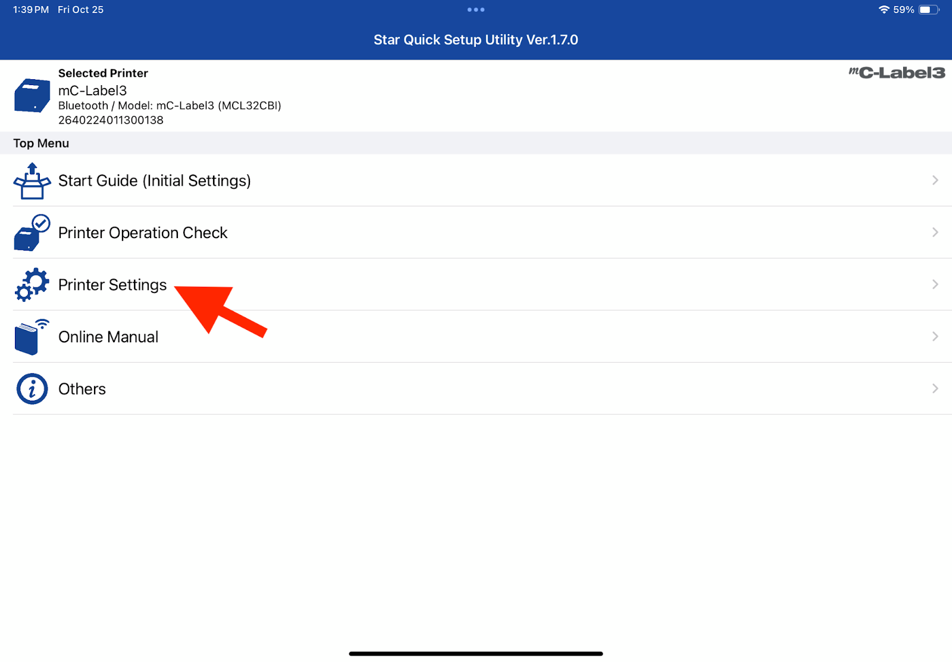Tap the Printer Operation Check icon

[32, 233]
